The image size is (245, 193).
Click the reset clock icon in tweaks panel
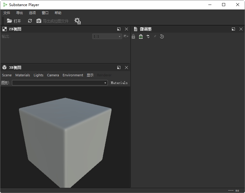[162, 37]
